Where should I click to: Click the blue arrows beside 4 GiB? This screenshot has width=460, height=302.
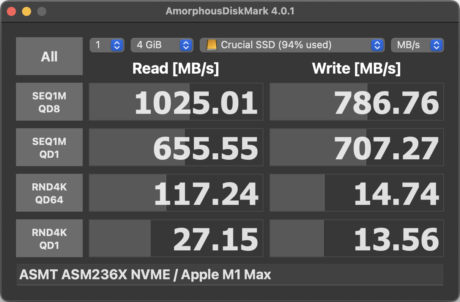pos(186,45)
